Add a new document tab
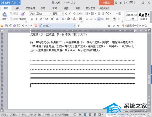The height and width of the screenshot is (117, 152). pyautogui.click(x=78, y=26)
